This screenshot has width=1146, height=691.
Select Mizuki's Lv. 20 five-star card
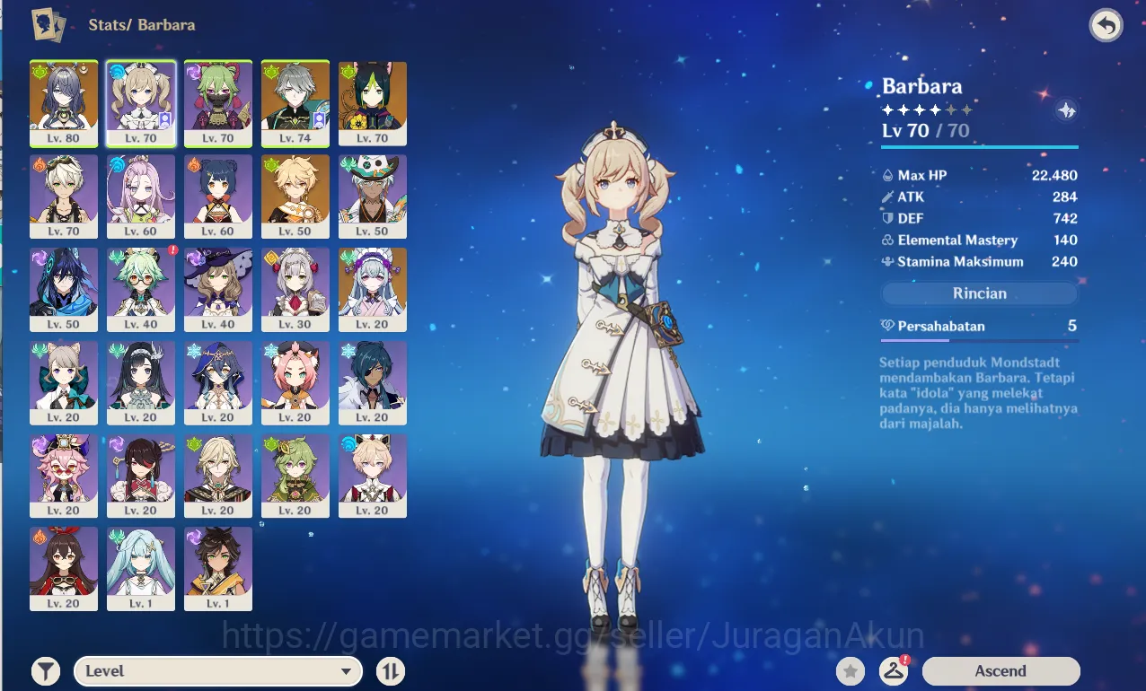[x=373, y=290]
